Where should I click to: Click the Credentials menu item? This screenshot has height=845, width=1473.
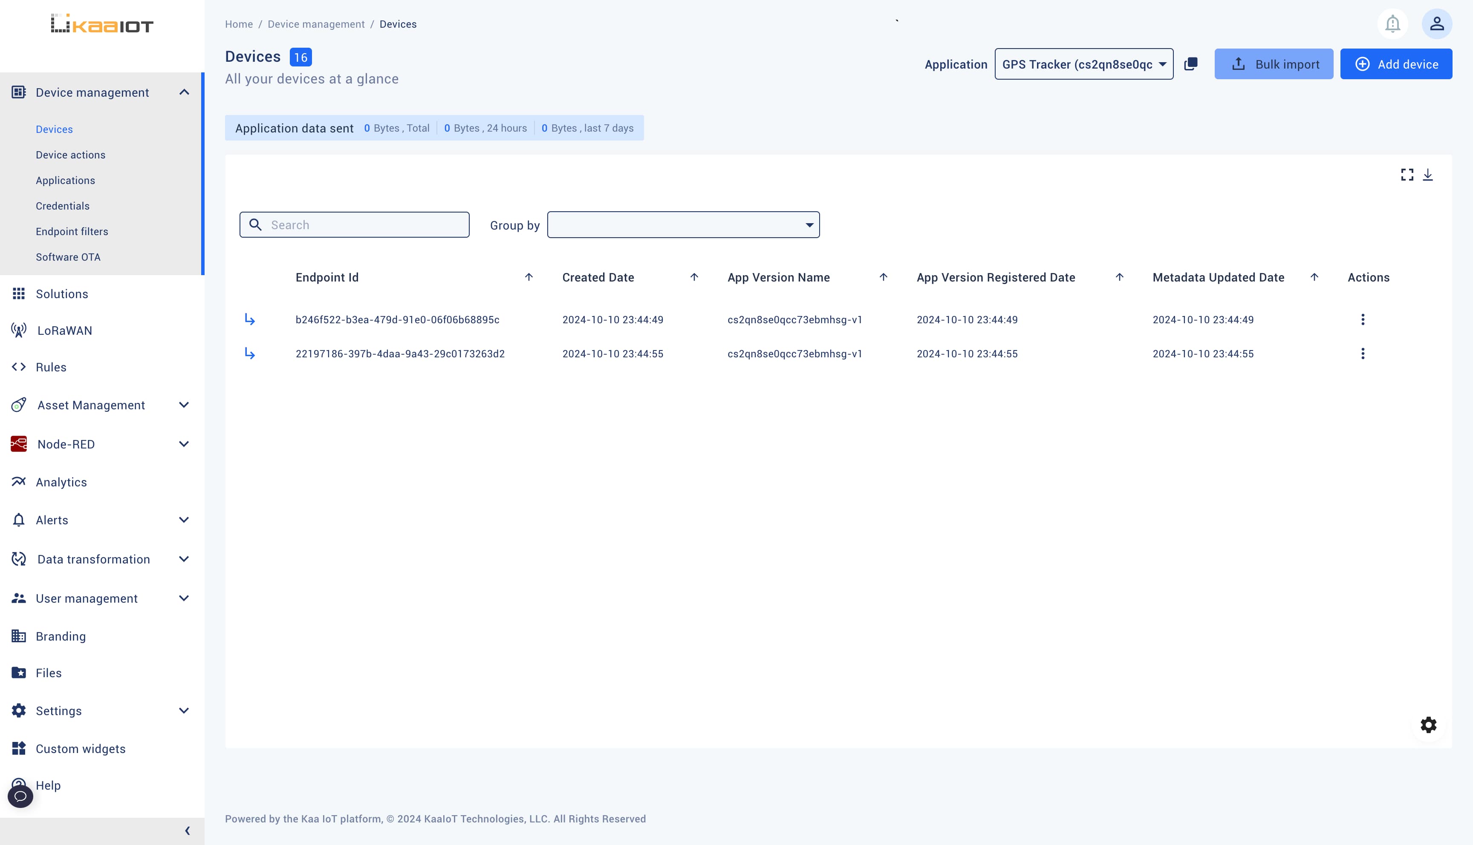click(x=63, y=206)
